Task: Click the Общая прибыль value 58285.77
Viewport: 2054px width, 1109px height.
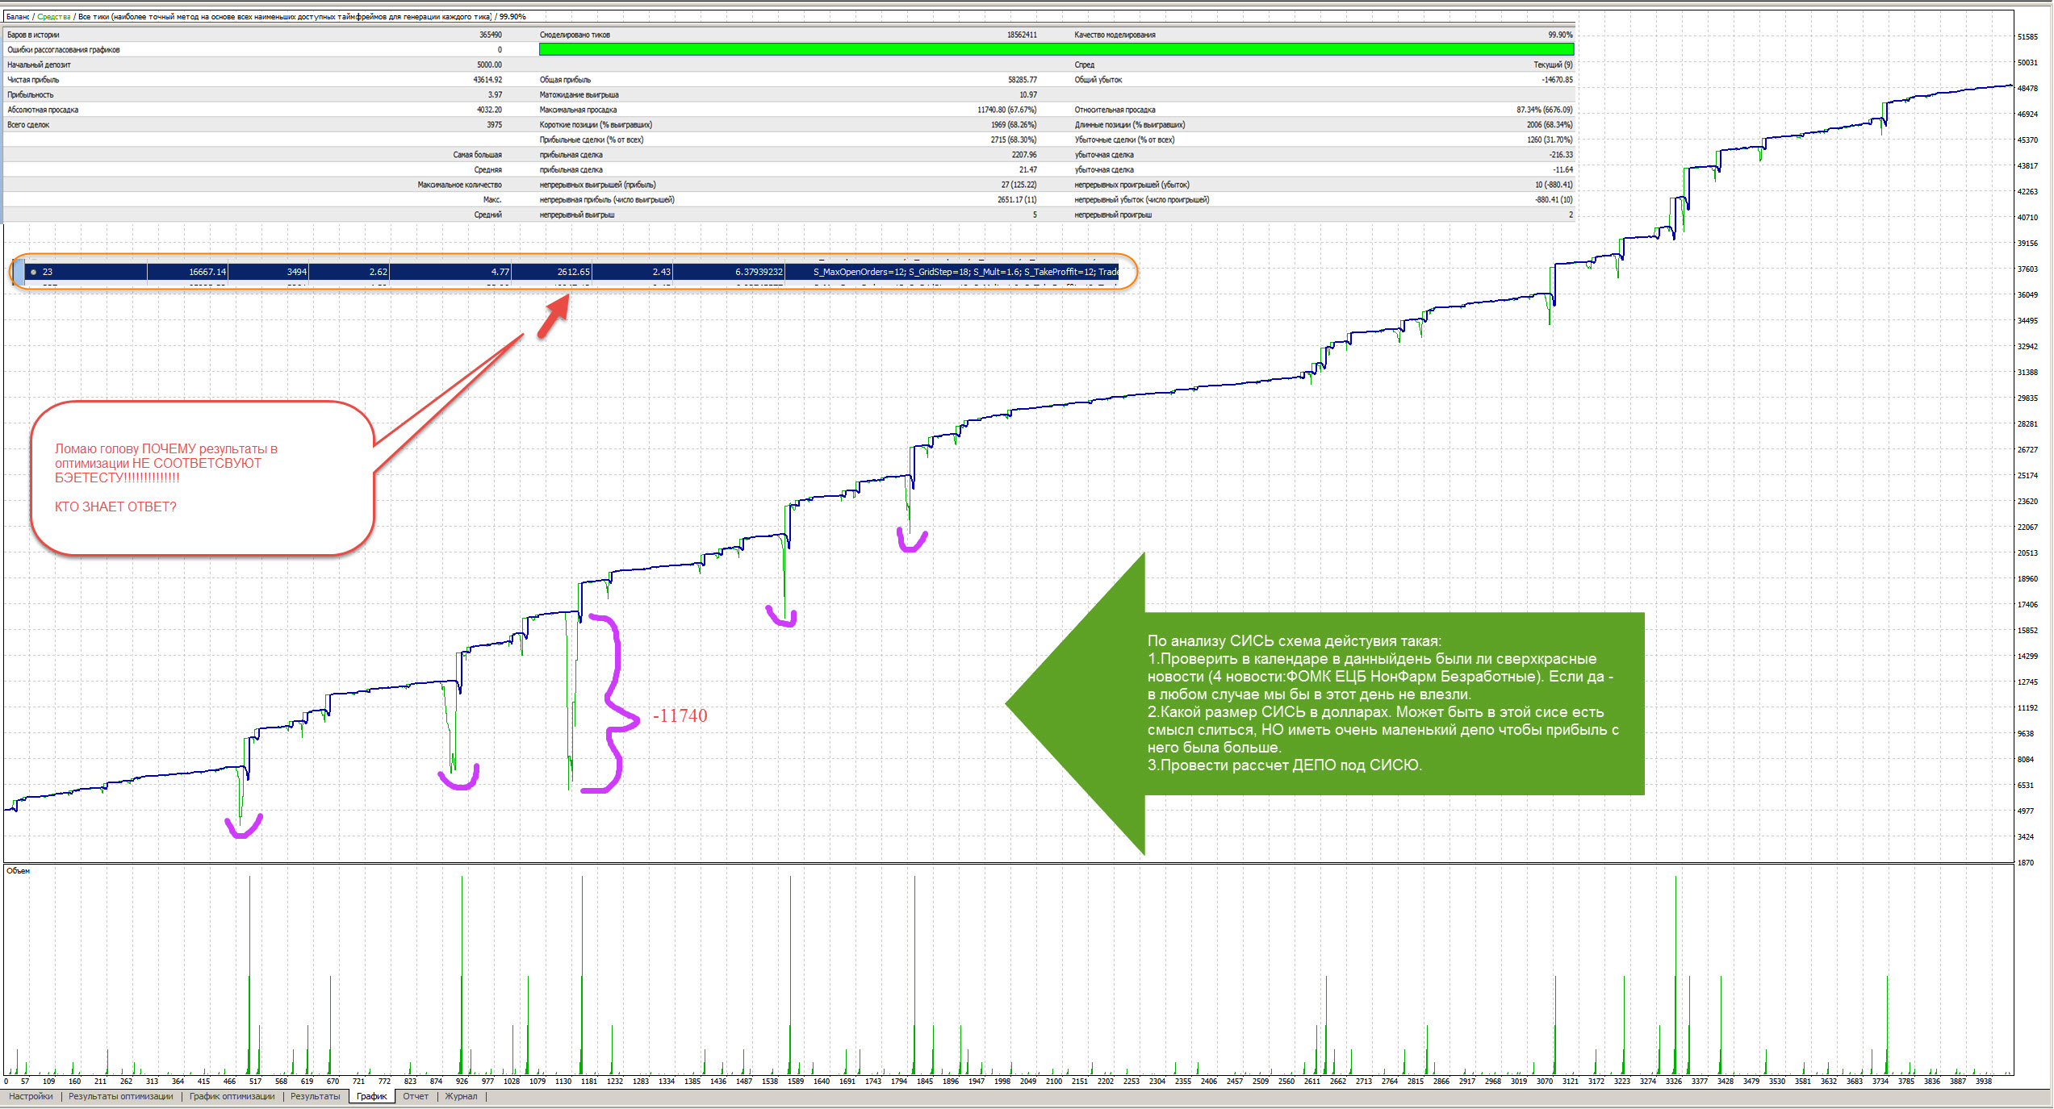Action: tap(1023, 80)
